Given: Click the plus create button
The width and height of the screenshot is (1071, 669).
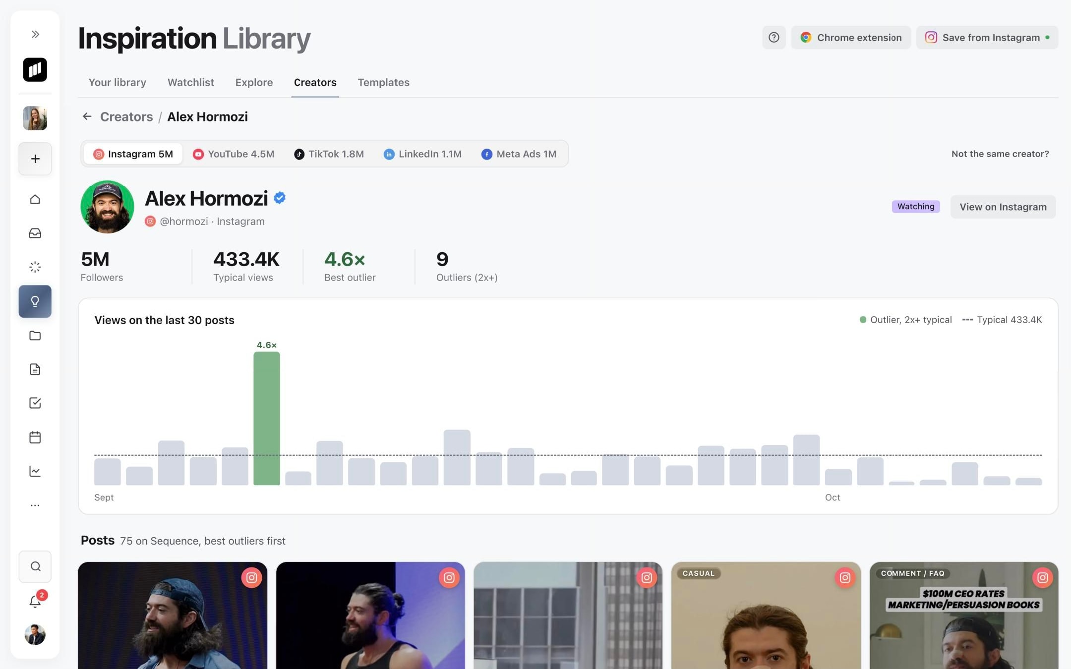Looking at the screenshot, I should point(35,159).
